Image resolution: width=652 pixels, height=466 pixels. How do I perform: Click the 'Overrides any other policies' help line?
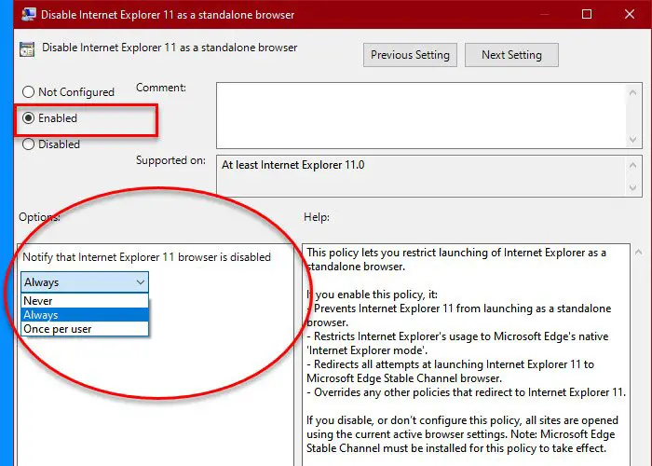466,392
